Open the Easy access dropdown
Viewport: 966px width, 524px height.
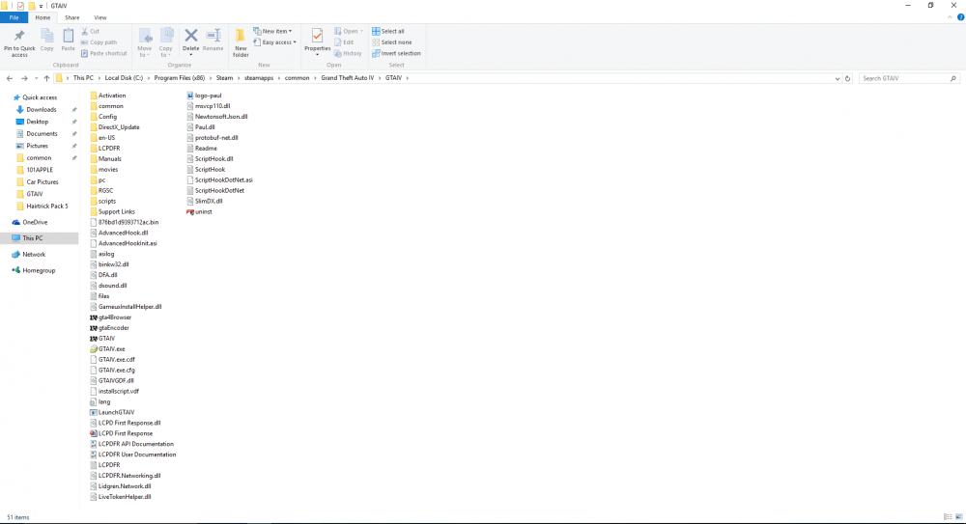[x=274, y=42]
